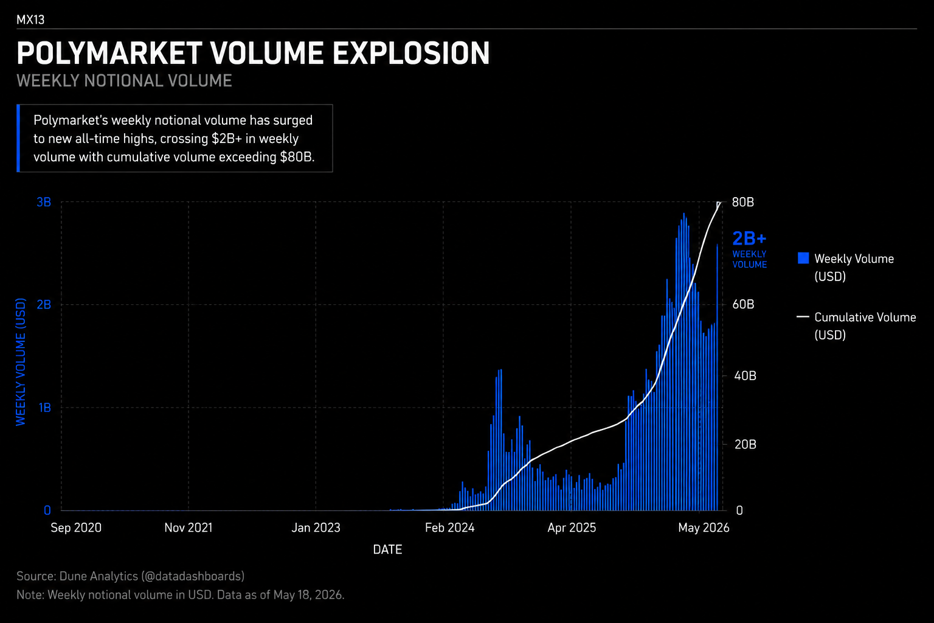
Task: Click the 'Apr 2025' date axis label
Action: point(572,527)
